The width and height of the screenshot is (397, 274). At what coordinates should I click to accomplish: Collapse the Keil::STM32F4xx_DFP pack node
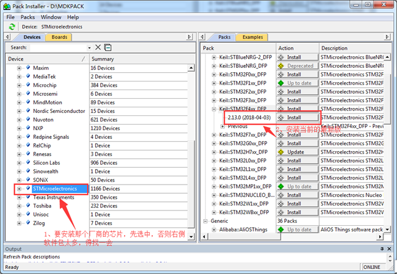pos(214,109)
